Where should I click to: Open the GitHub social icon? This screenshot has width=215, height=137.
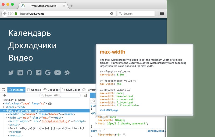29,73
